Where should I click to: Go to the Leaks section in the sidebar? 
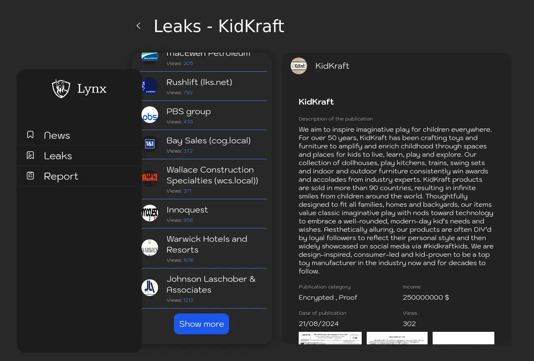click(58, 156)
